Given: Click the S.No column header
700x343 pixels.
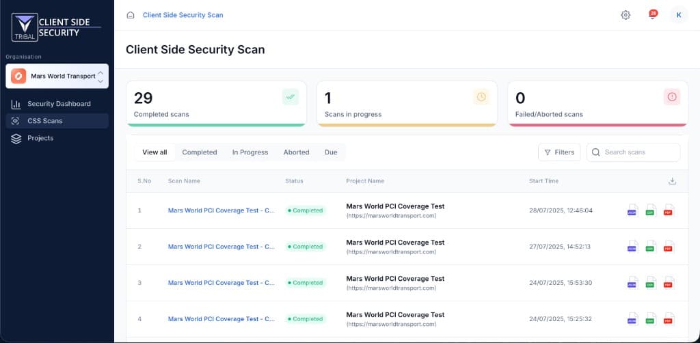Looking at the screenshot, I should point(144,181).
